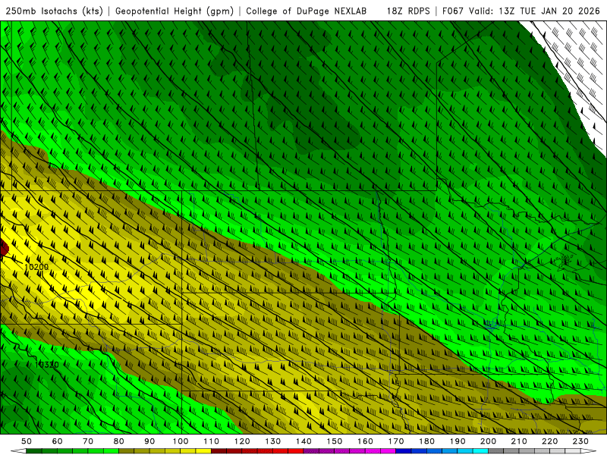This screenshot has height=455, width=607.
Task: Click the '140' legend value
Action: pyautogui.click(x=303, y=441)
